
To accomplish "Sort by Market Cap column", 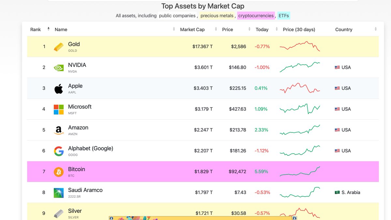I will [x=216, y=29].
